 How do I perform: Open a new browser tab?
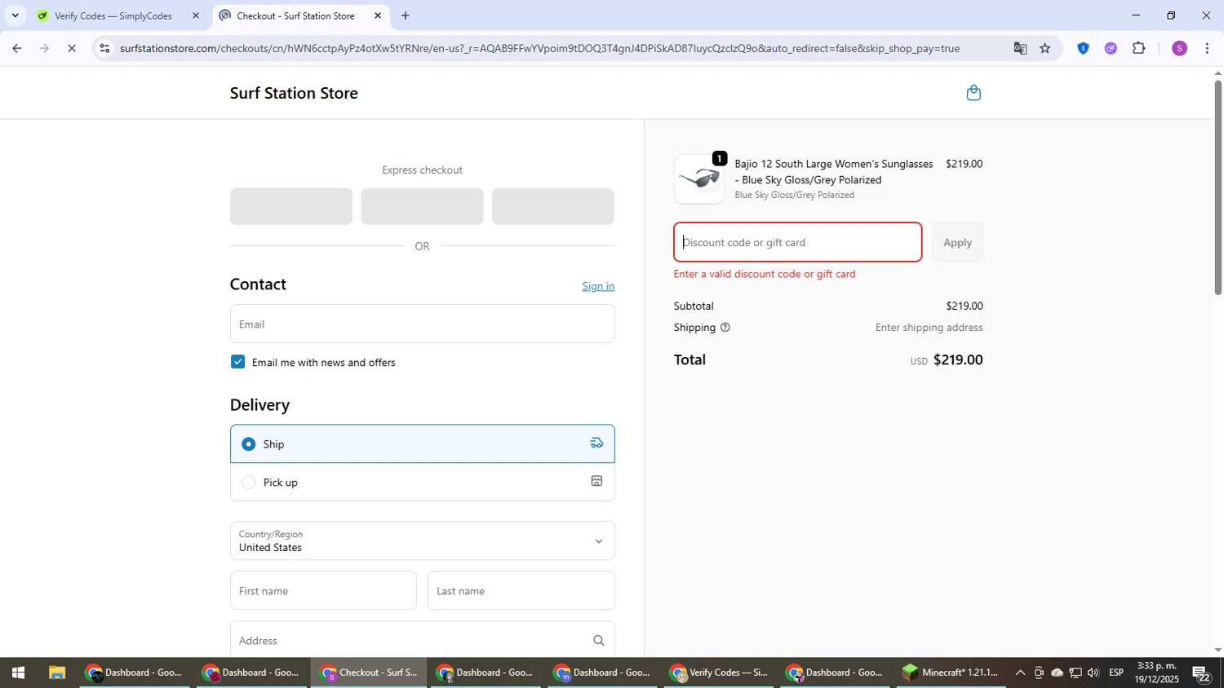(x=405, y=15)
